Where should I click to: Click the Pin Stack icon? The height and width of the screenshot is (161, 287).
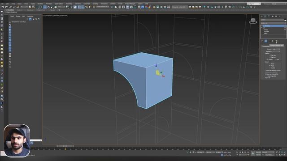[262, 41]
